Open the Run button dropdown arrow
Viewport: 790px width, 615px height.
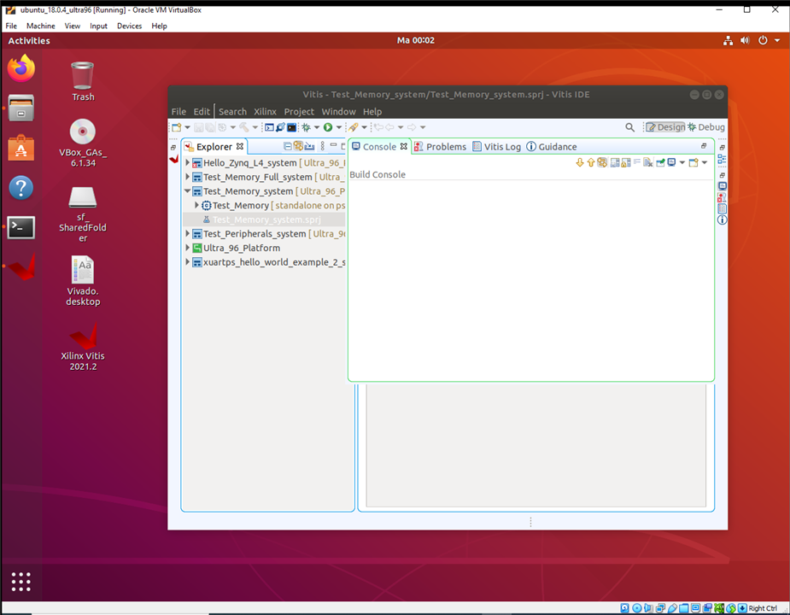(338, 128)
